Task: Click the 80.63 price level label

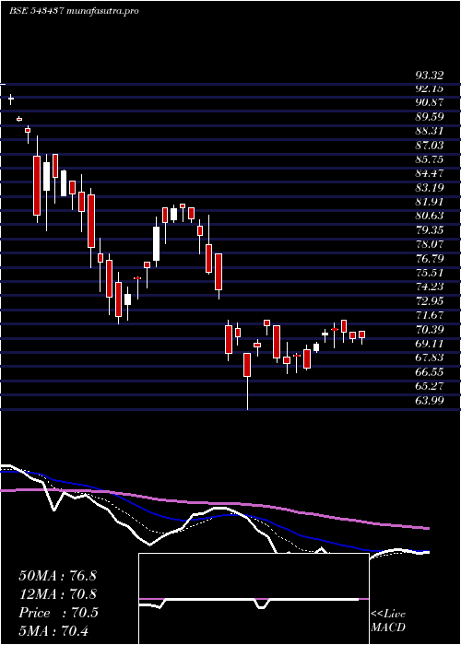Action: (x=430, y=216)
